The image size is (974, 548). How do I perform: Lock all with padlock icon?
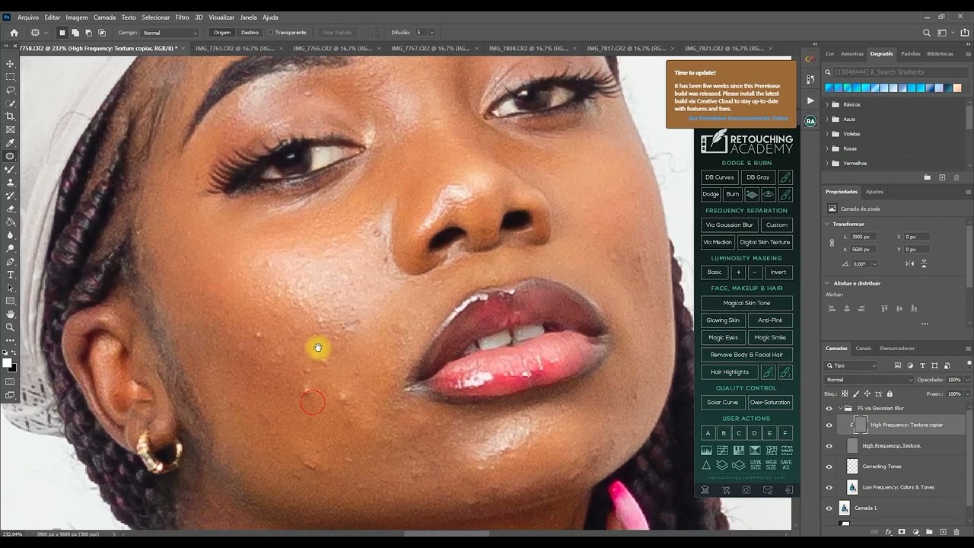coord(890,393)
